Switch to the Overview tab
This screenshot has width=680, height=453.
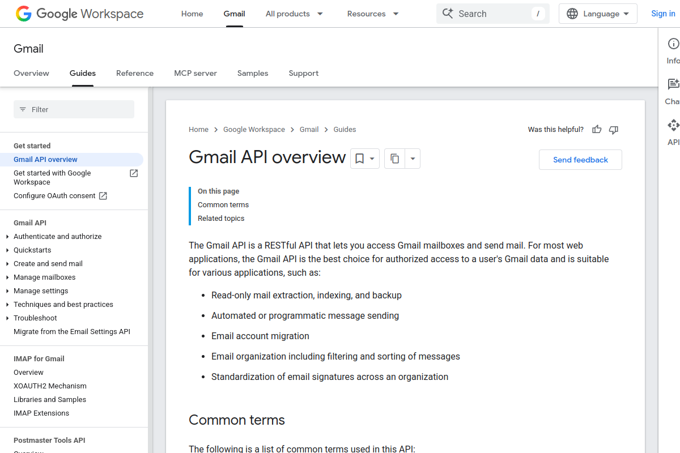(31, 73)
